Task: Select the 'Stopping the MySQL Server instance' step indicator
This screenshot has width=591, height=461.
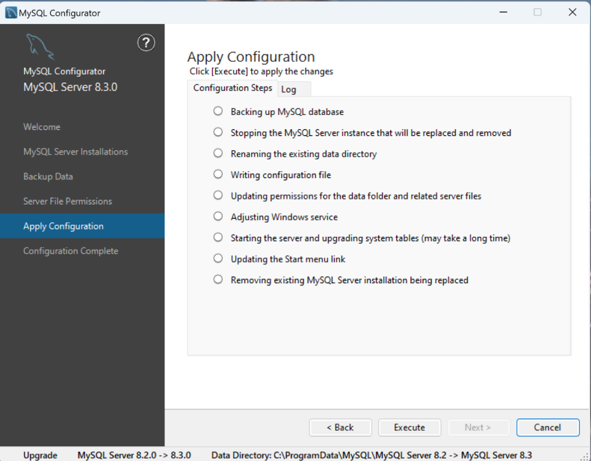Action: click(x=218, y=132)
